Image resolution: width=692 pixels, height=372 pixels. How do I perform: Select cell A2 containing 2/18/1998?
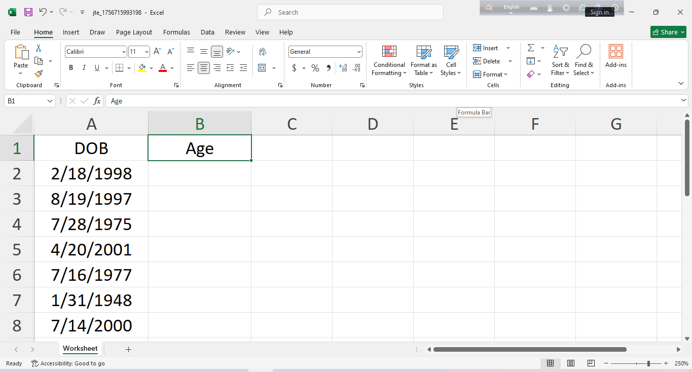[91, 173]
